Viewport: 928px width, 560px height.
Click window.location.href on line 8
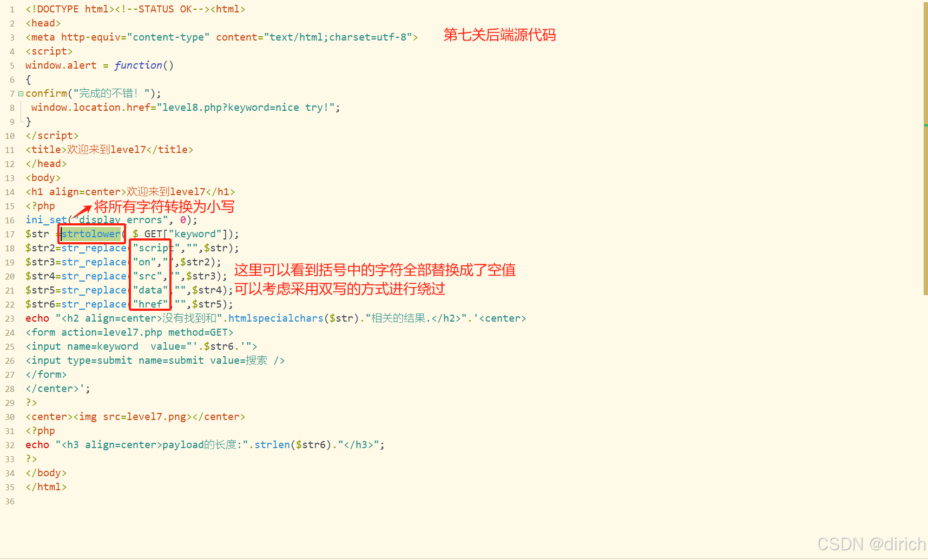(x=90, y=108)
